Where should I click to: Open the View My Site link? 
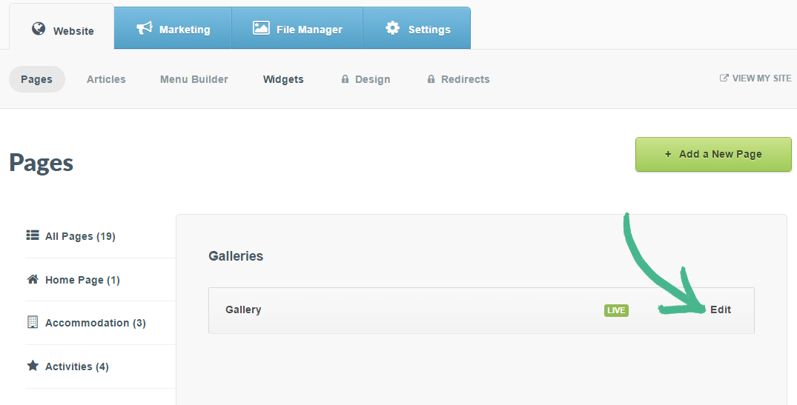761,78
